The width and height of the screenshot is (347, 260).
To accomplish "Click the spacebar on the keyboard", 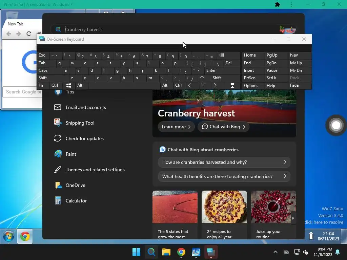I will coord(124,86).
